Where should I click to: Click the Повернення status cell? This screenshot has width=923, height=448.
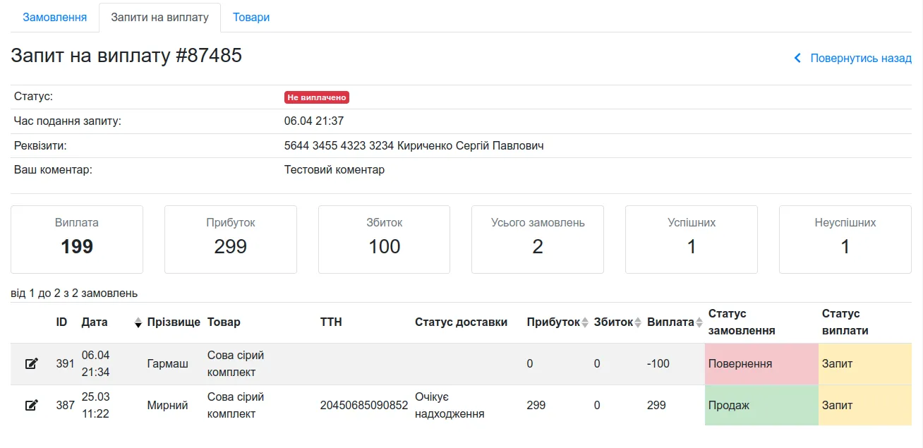tap(761, 364)
